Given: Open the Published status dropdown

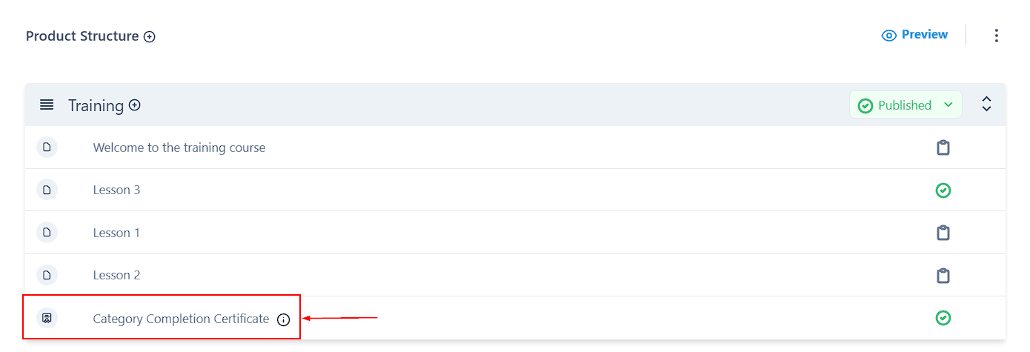Looking at the screenshot, I should click(906, 105).
